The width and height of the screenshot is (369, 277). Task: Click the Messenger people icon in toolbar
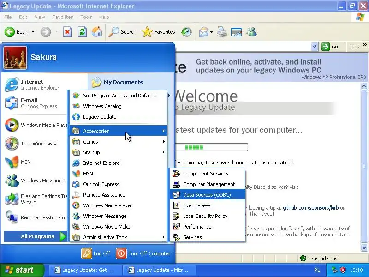coord(251,32)
